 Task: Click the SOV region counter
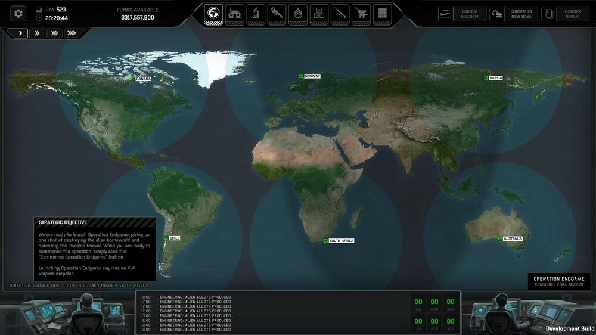451,304
